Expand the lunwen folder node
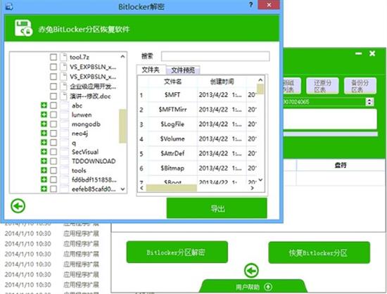387x294 pixels. [x=44, y=115]
